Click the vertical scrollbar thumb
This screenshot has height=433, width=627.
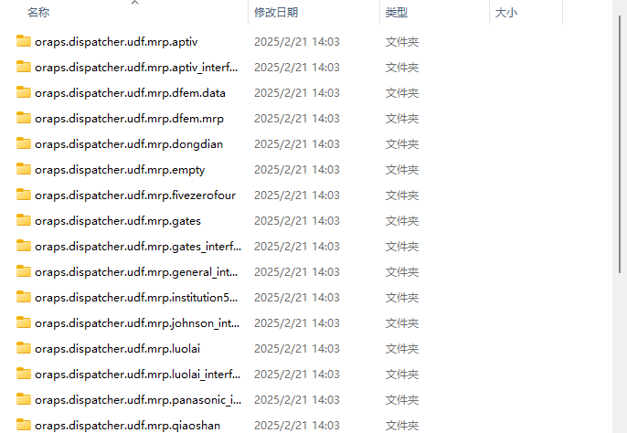(x=620, y=144)
